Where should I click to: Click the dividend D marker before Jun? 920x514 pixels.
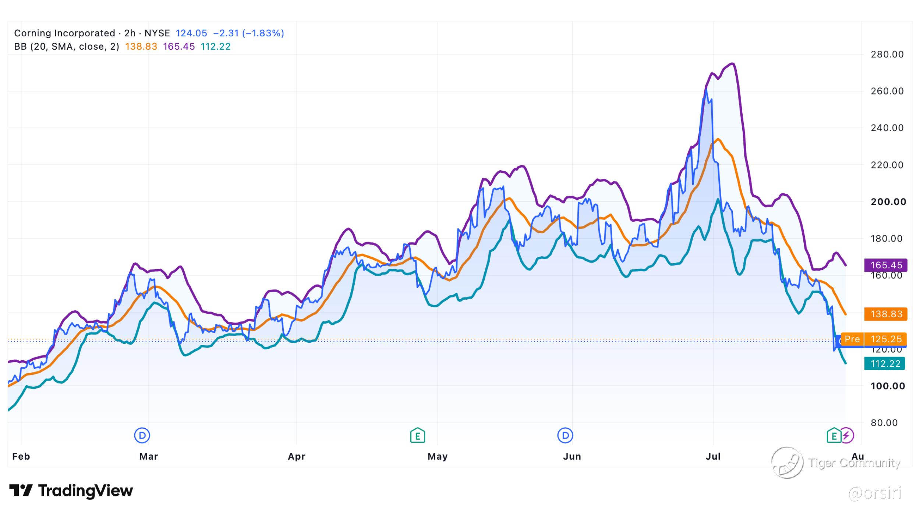[565, 436]
